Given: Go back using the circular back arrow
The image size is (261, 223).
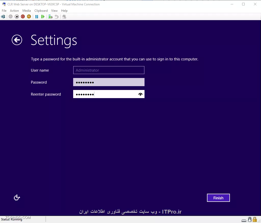Looking at the screenshot, I should (x=17, y=40).
